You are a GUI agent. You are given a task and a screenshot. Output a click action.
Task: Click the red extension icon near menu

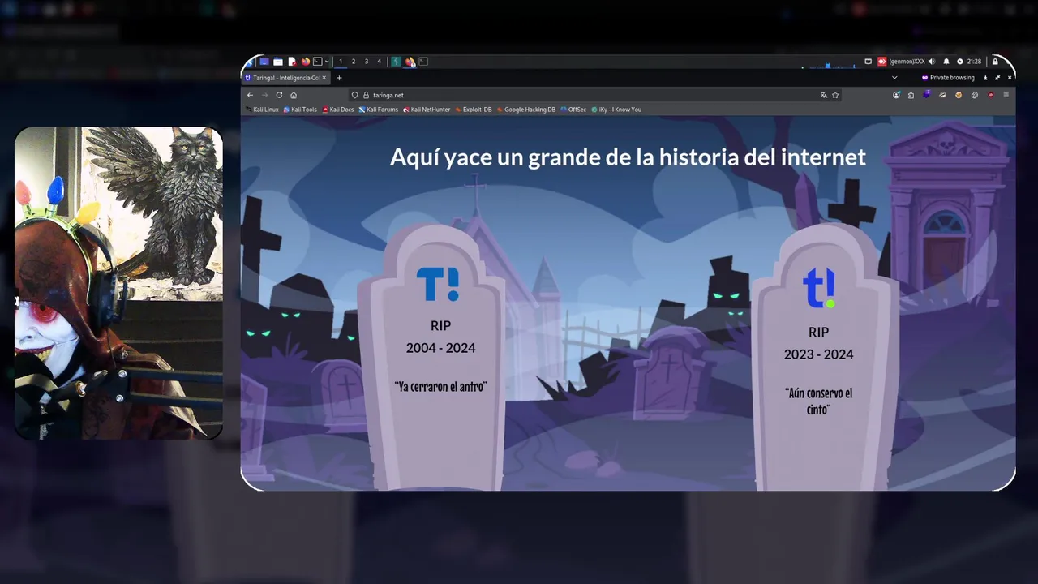click(991, 95)
